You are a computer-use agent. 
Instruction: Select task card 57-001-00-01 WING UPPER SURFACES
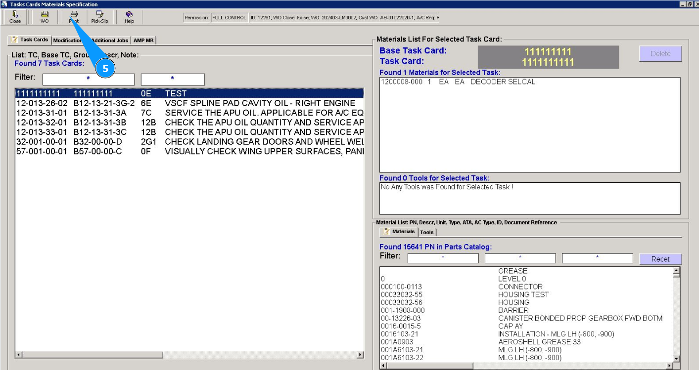pyautogui.click(x=189, y=151)
